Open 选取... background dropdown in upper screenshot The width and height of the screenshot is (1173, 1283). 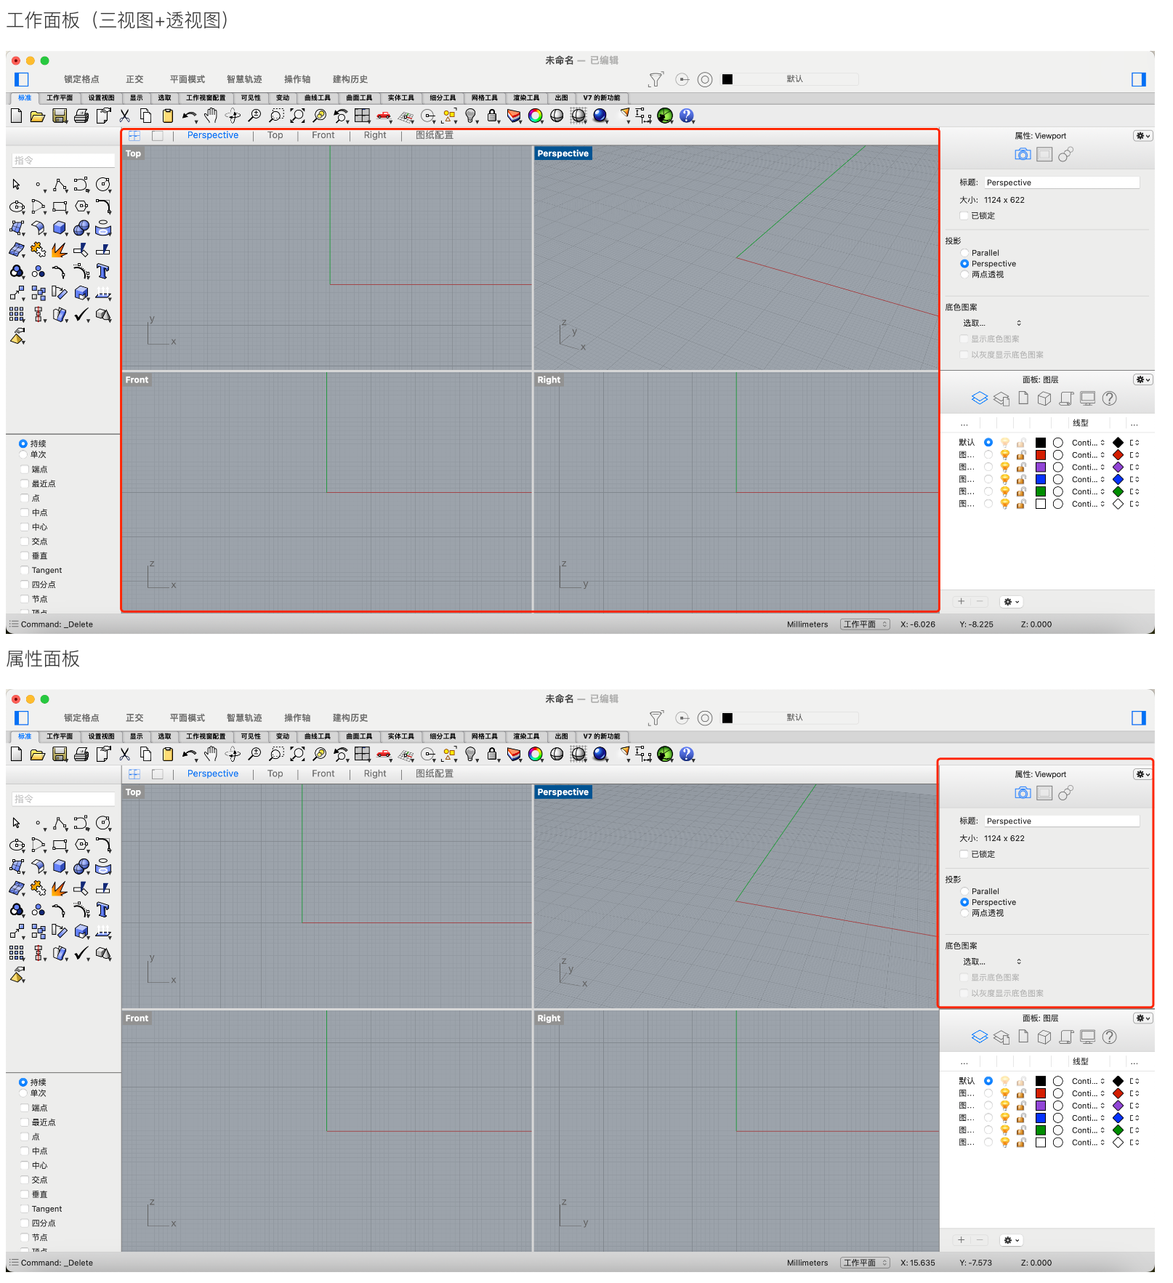point(992,323)
